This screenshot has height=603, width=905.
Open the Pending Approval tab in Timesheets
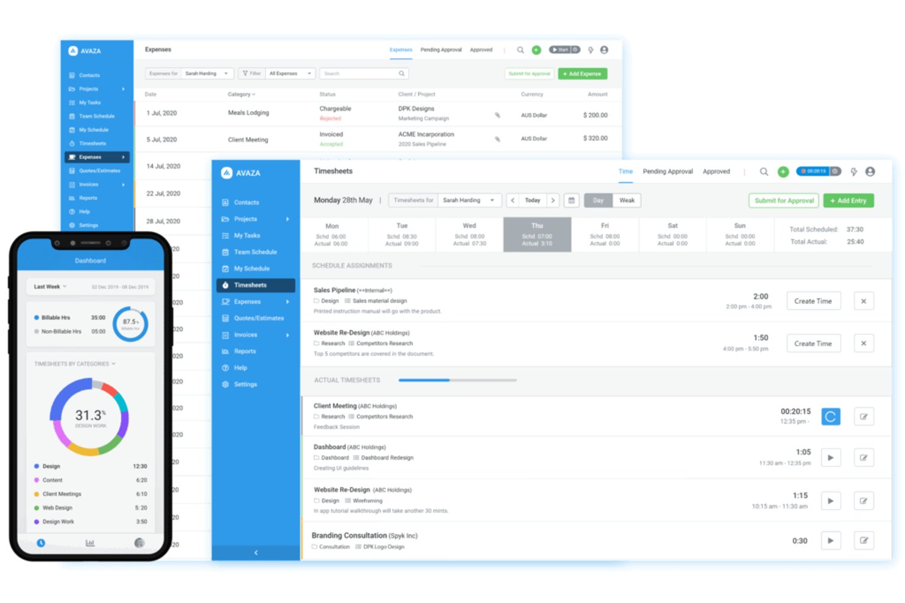[x=668, y=172]
